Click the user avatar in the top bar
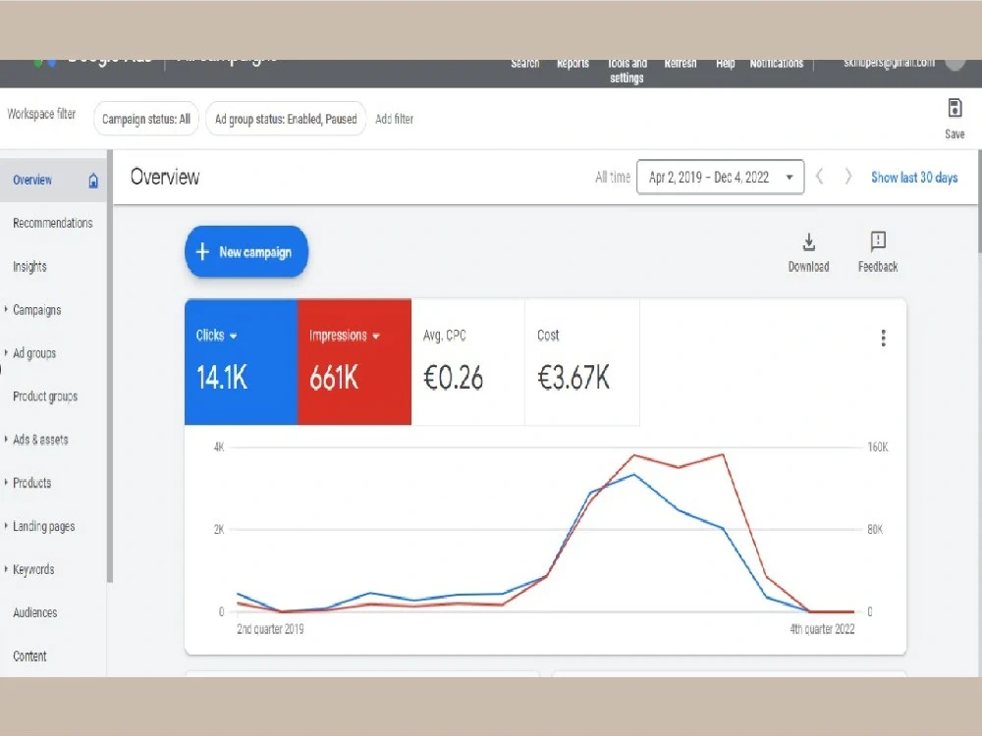Screen dimensions: 982x736 (x=955, y=63)
